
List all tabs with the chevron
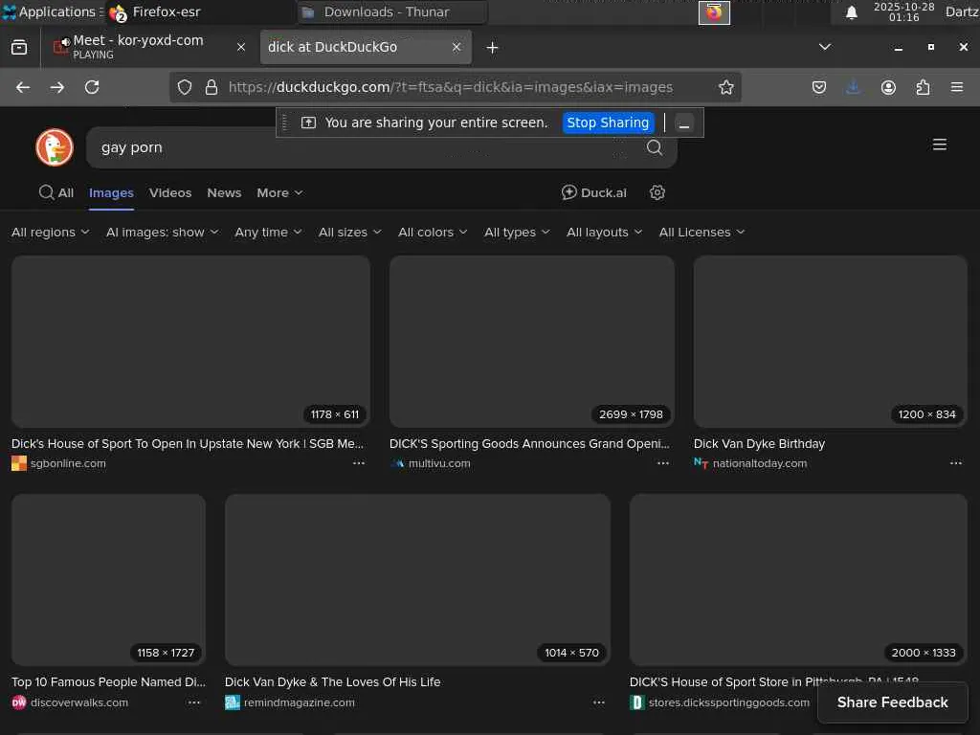[825, 47]
